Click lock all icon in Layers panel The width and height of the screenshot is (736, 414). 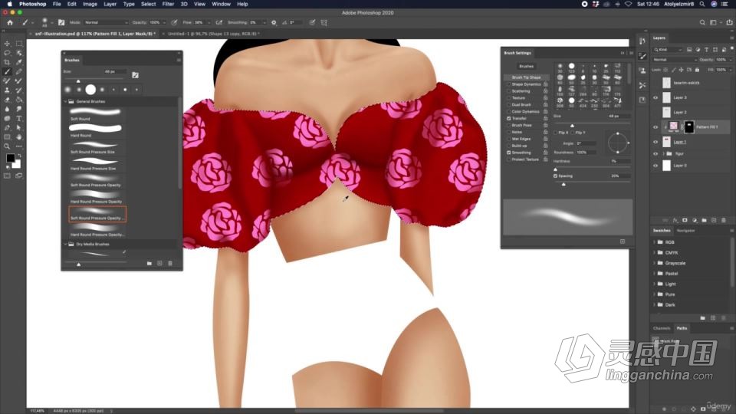(697, 70)
